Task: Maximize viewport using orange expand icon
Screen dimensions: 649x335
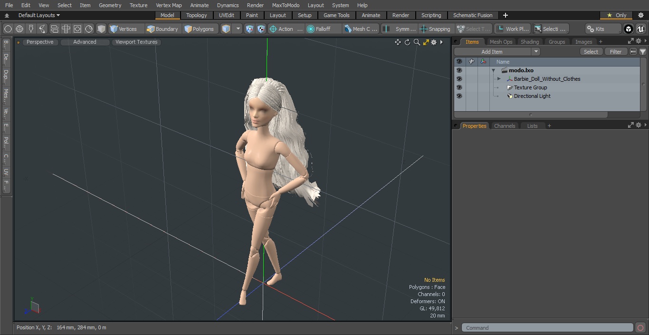Action: coord(426,42)
